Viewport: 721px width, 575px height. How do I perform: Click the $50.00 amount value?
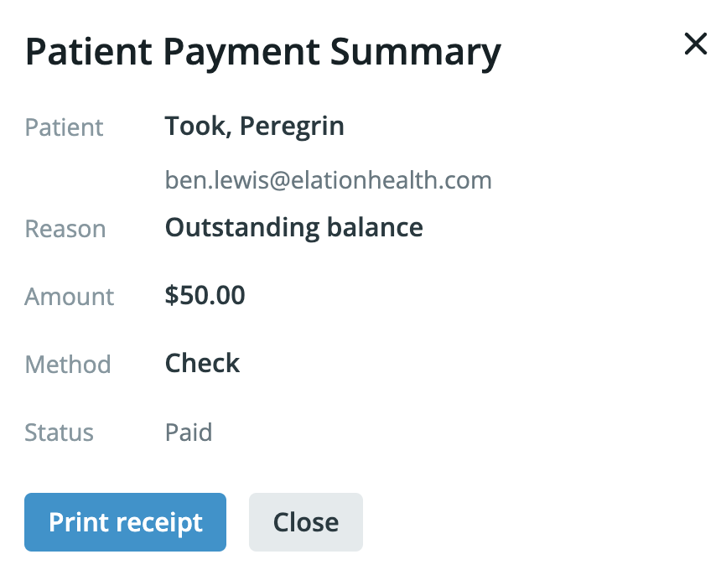pos(205,295)
